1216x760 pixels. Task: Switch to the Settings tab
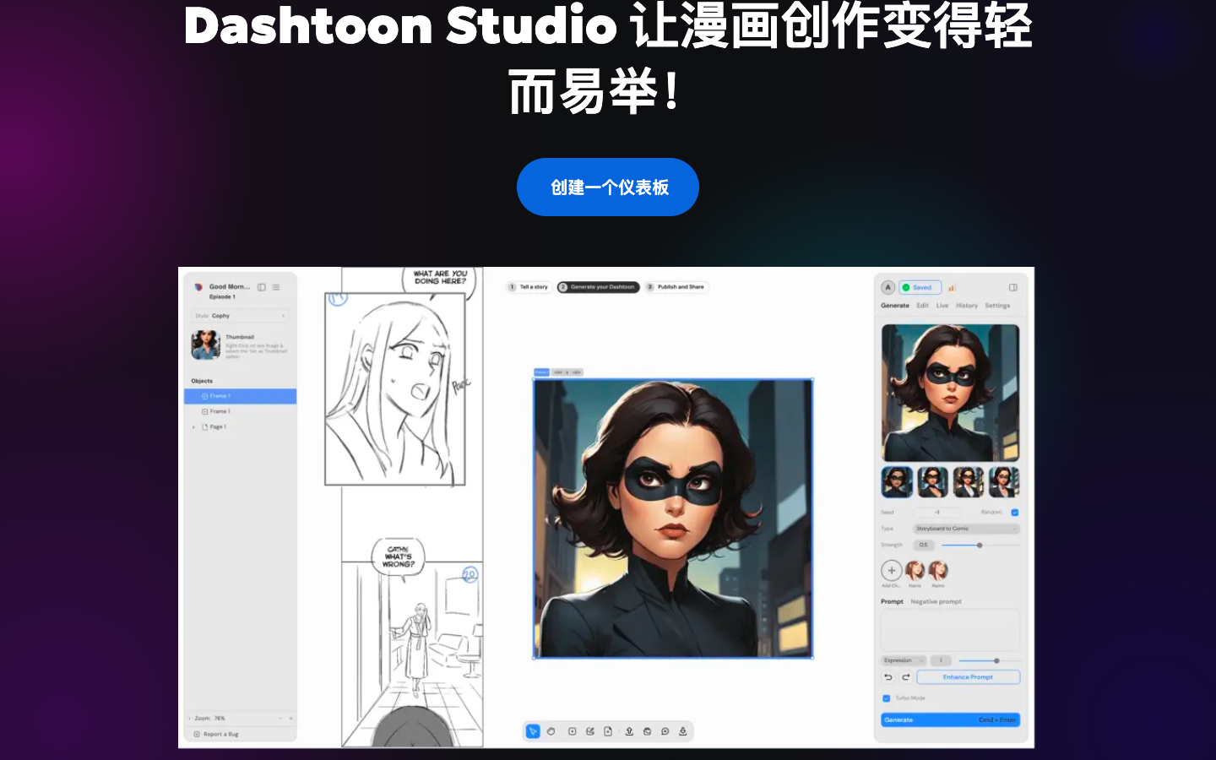point(997,306)
